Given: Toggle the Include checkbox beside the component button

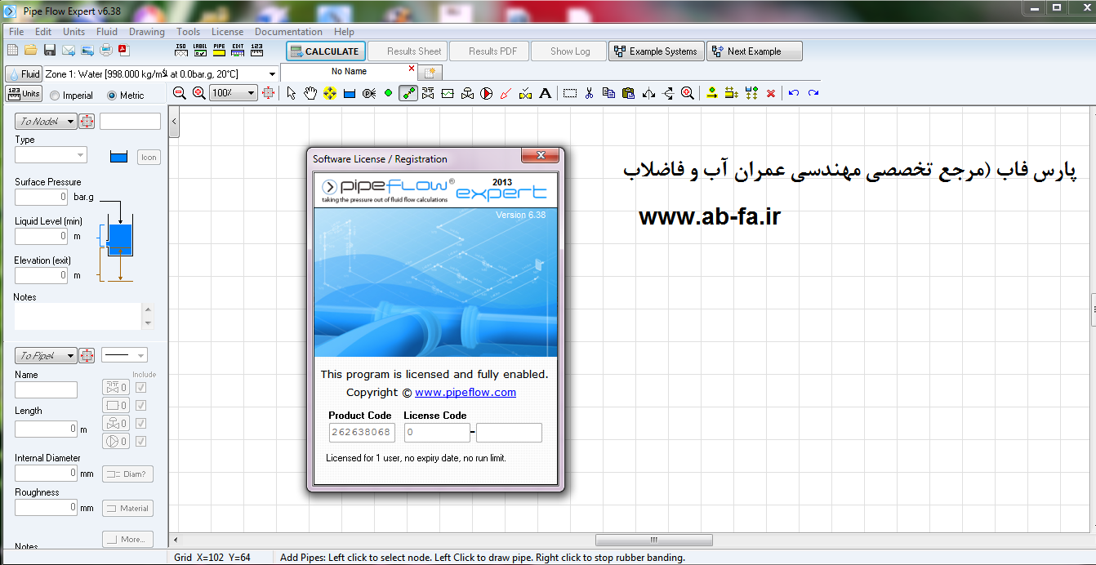Looking at the screenshot, I should pos(140,405).
